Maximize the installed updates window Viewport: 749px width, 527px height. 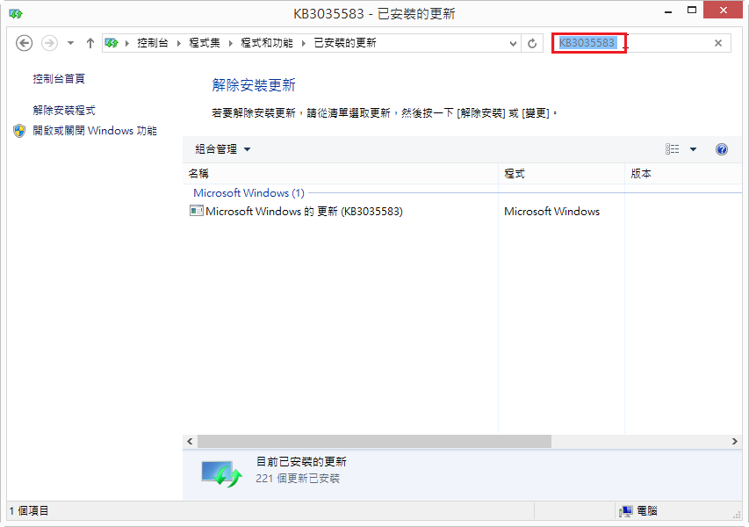click(691, 11)
